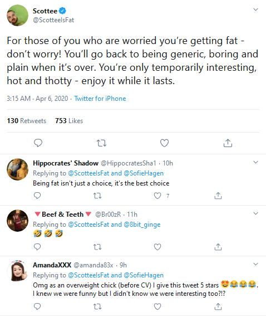Open the Twitter for iPhone link
The height and width of the screenshot is (317, 266).
[x=100, y=99]
